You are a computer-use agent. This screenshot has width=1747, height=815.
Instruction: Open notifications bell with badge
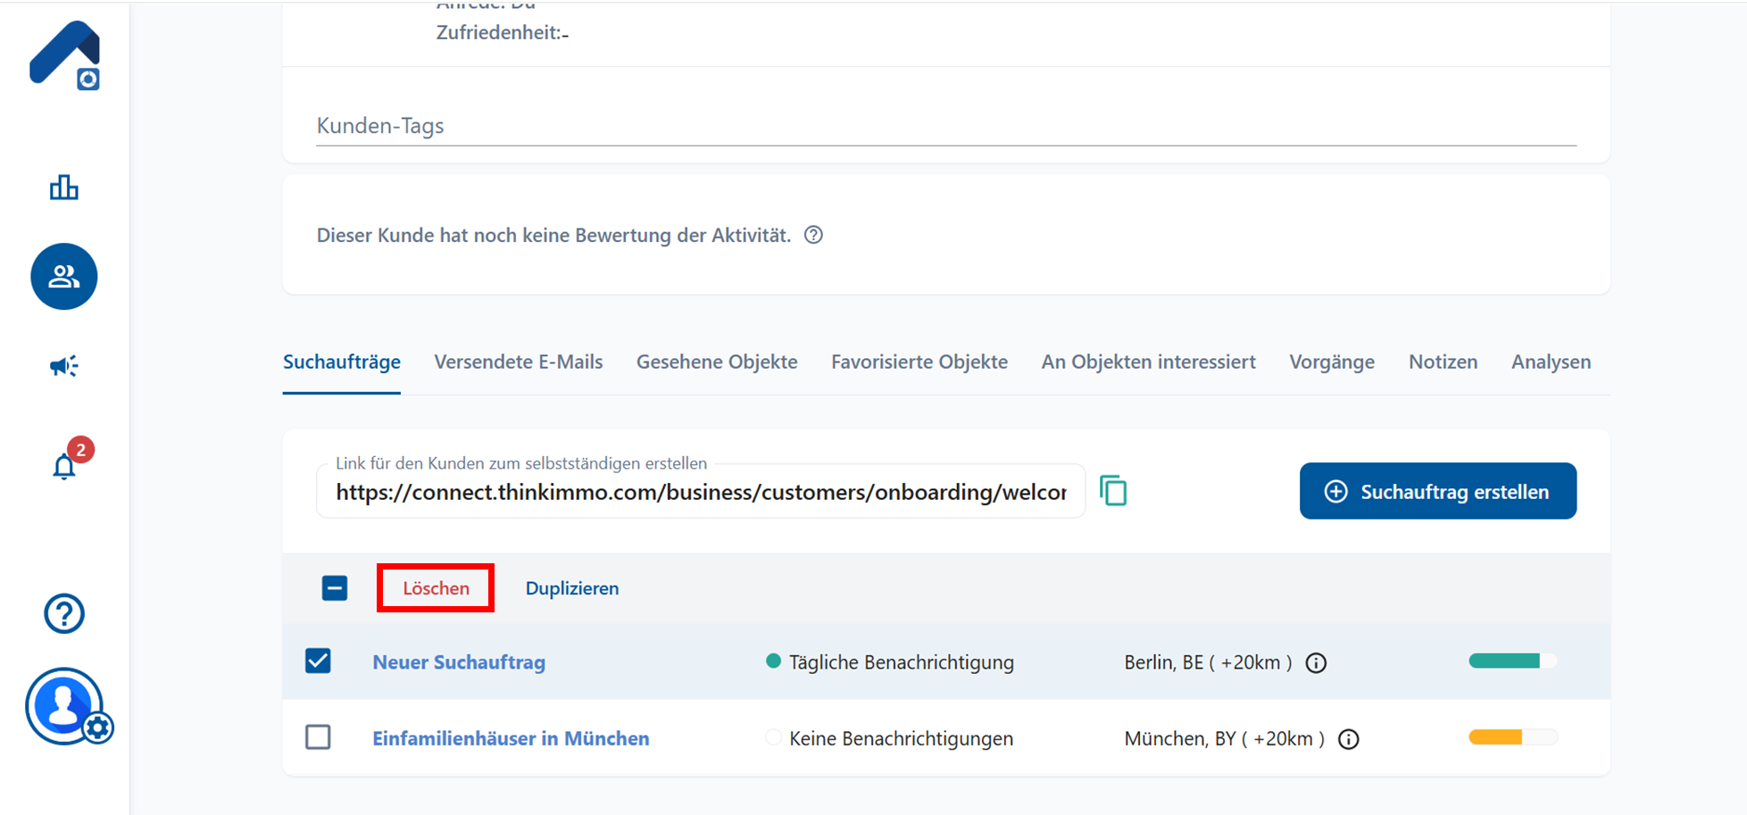pyautogui.click(x=64, y=465)
